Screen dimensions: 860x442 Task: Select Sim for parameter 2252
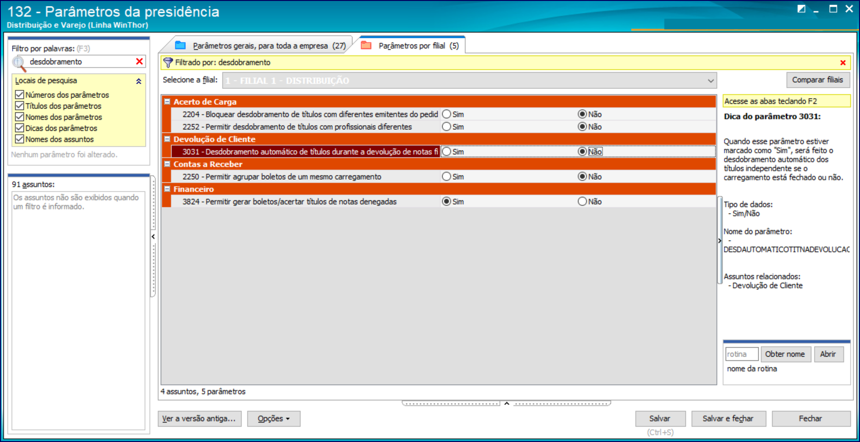coord(446,127)
